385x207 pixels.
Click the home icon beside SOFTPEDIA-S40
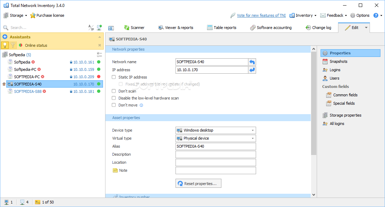[4, 84]
